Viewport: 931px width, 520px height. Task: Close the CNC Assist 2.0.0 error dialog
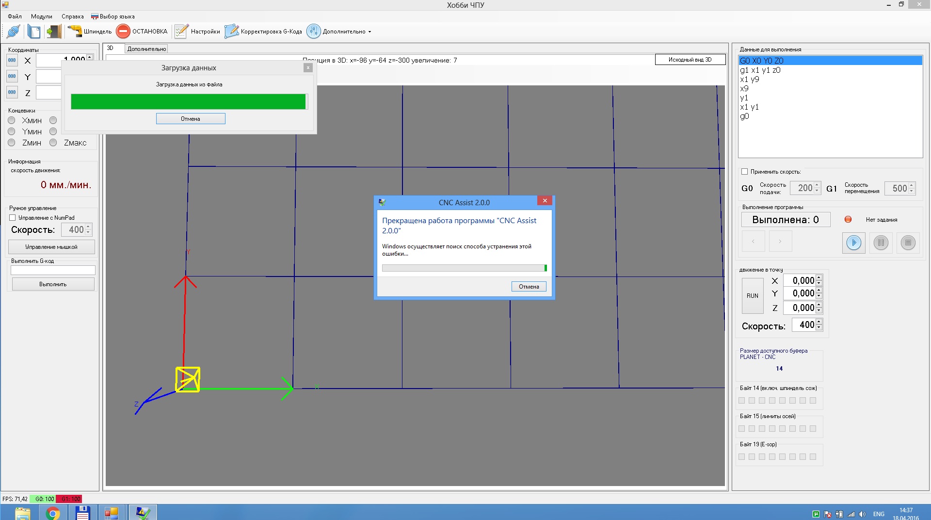[x=545, y=200]
